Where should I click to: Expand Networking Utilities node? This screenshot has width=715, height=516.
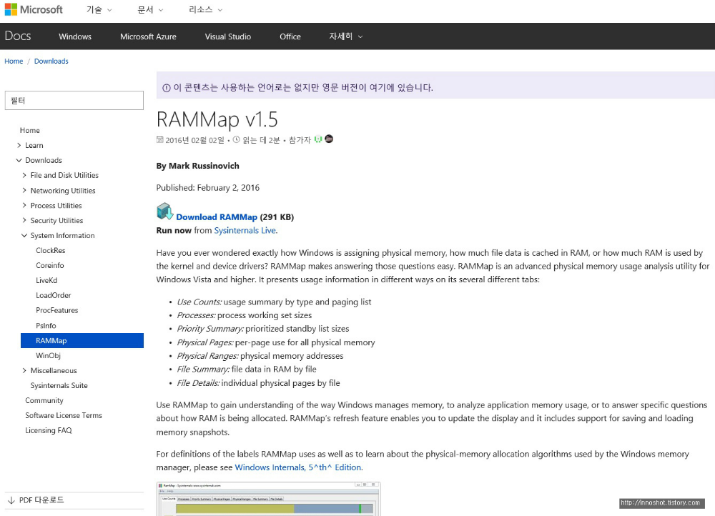(x=24, y=190)
